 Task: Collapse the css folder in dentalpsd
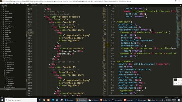tap(3, 61)
